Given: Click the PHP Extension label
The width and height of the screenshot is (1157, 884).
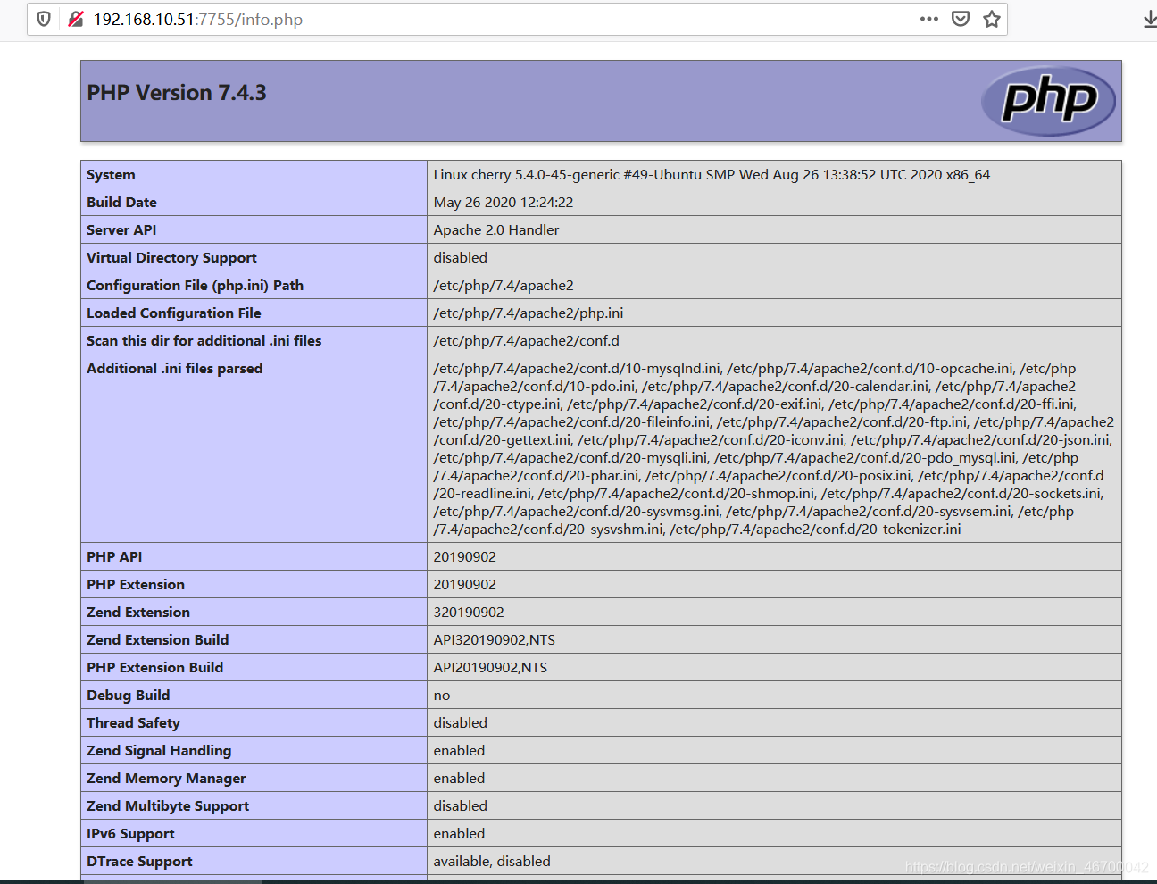Looking at the screenshot, I should click(136, 585).
